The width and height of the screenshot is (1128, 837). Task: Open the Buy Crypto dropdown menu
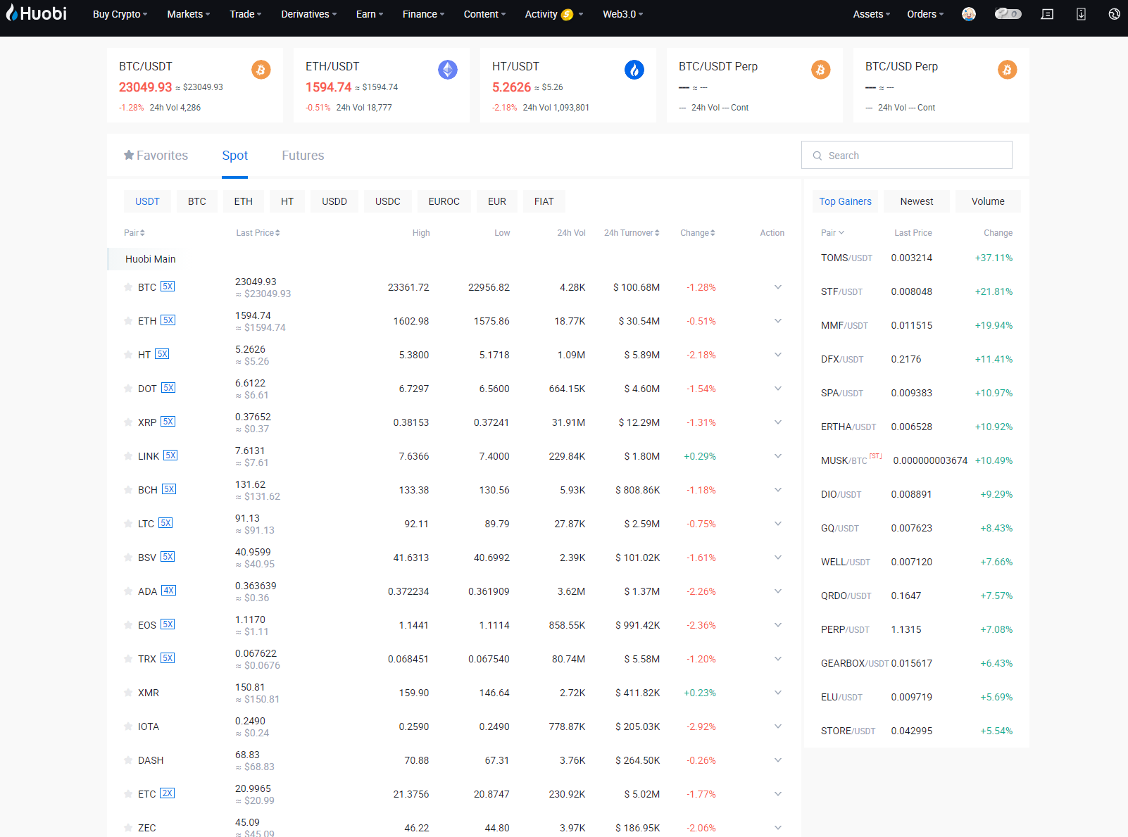(x=120, y=14)
